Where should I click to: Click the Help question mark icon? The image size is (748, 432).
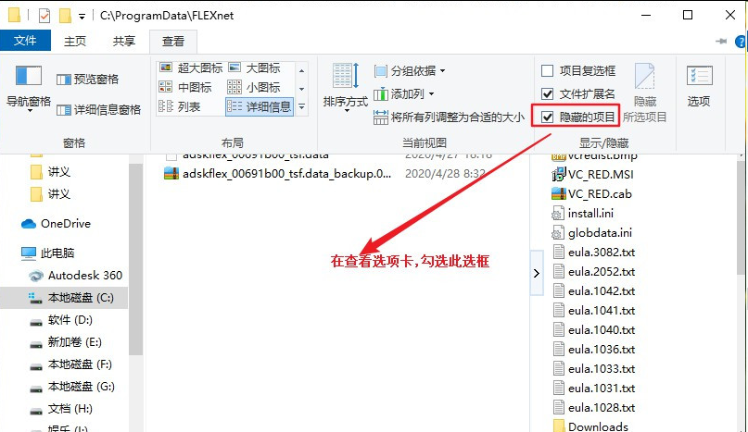[741, 42]
